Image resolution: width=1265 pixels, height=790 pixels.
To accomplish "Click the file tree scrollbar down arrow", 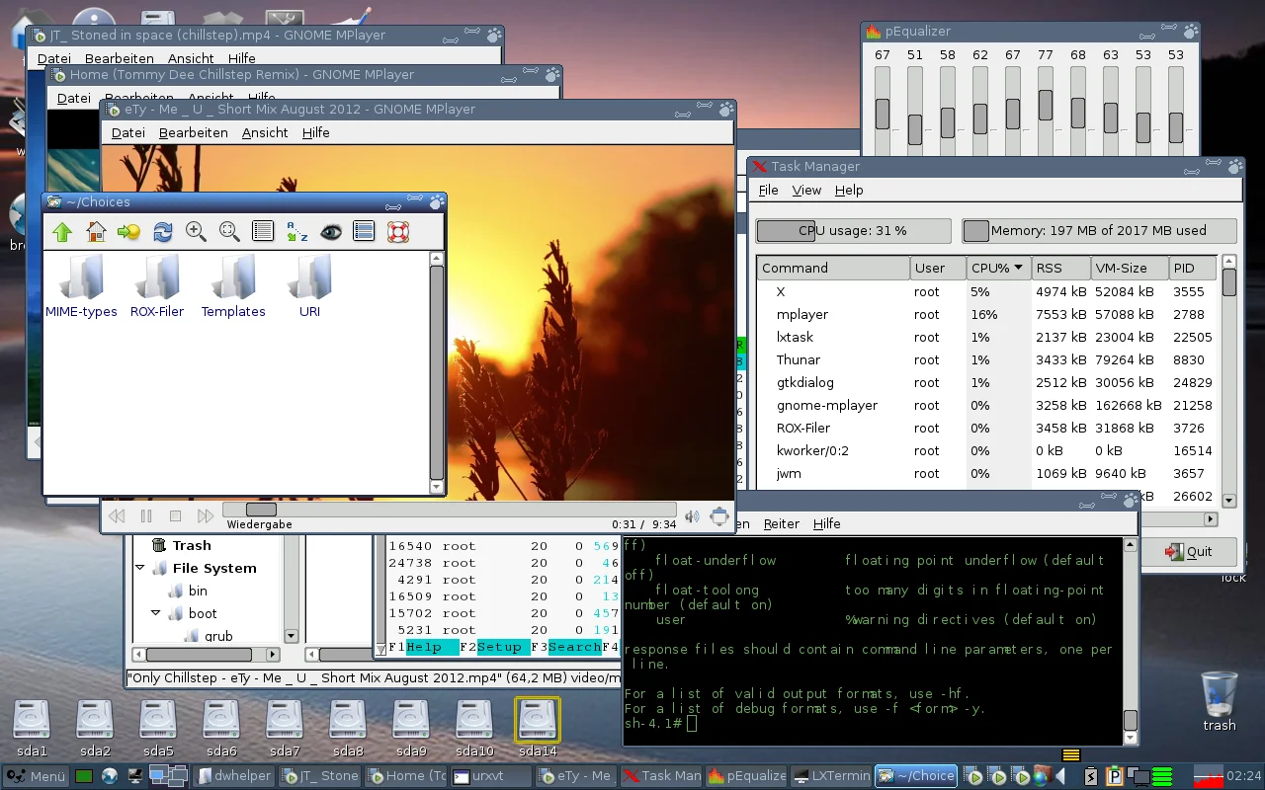I will click(x=291, y=636).
